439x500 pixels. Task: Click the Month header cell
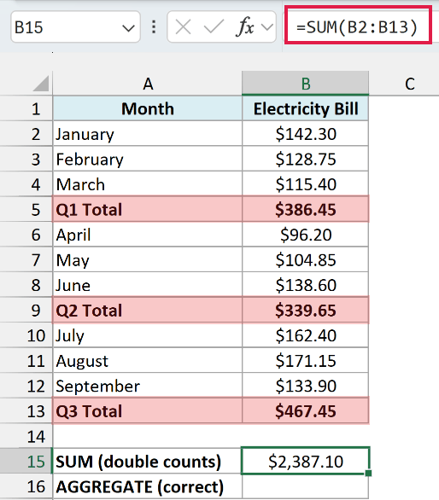coord(148,108)
